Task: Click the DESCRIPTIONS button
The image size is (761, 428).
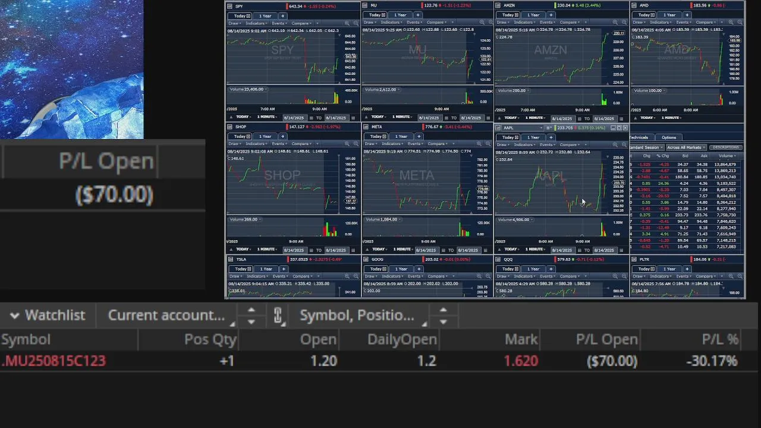Action: 726,147
